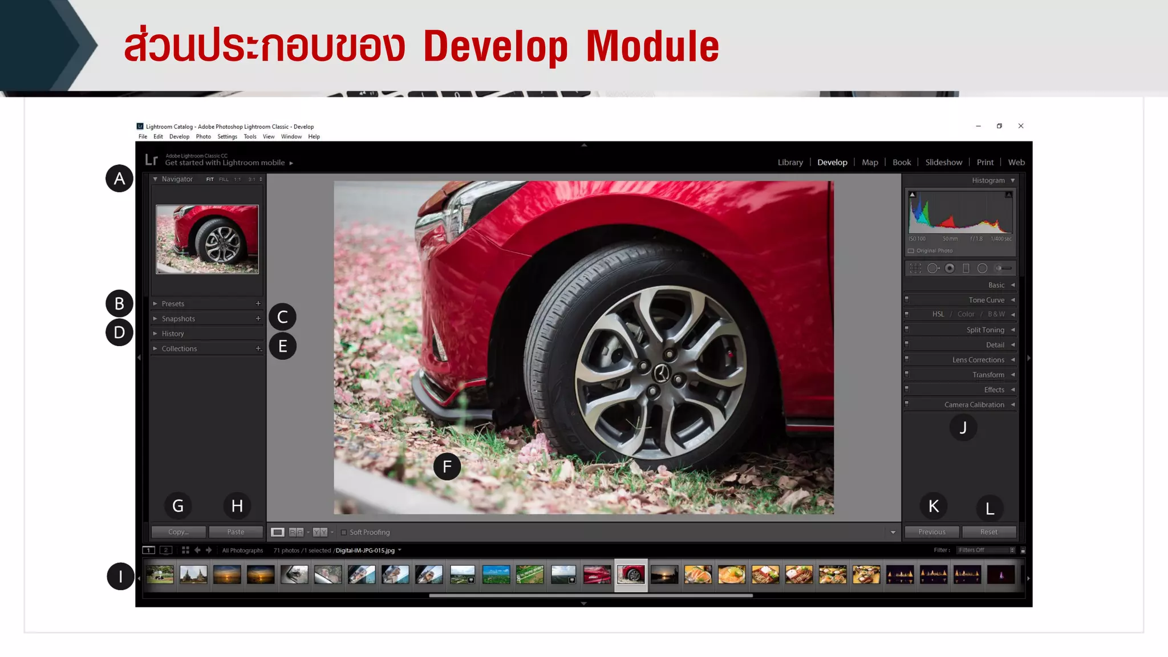
Task: Toggle Lens Corrections panel switch
Action: (907, 358)
